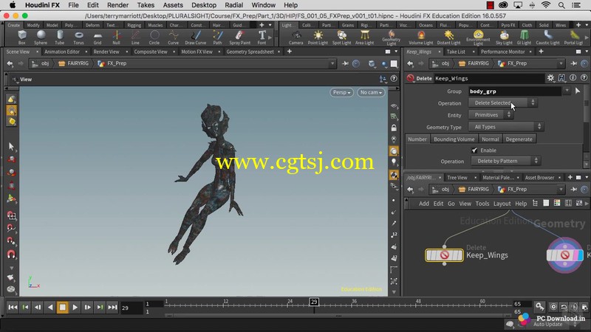Select the Curve shelf tool
The height and width of the screenshot is (332, 591).
pyautogui.click(x=174, y=38)
